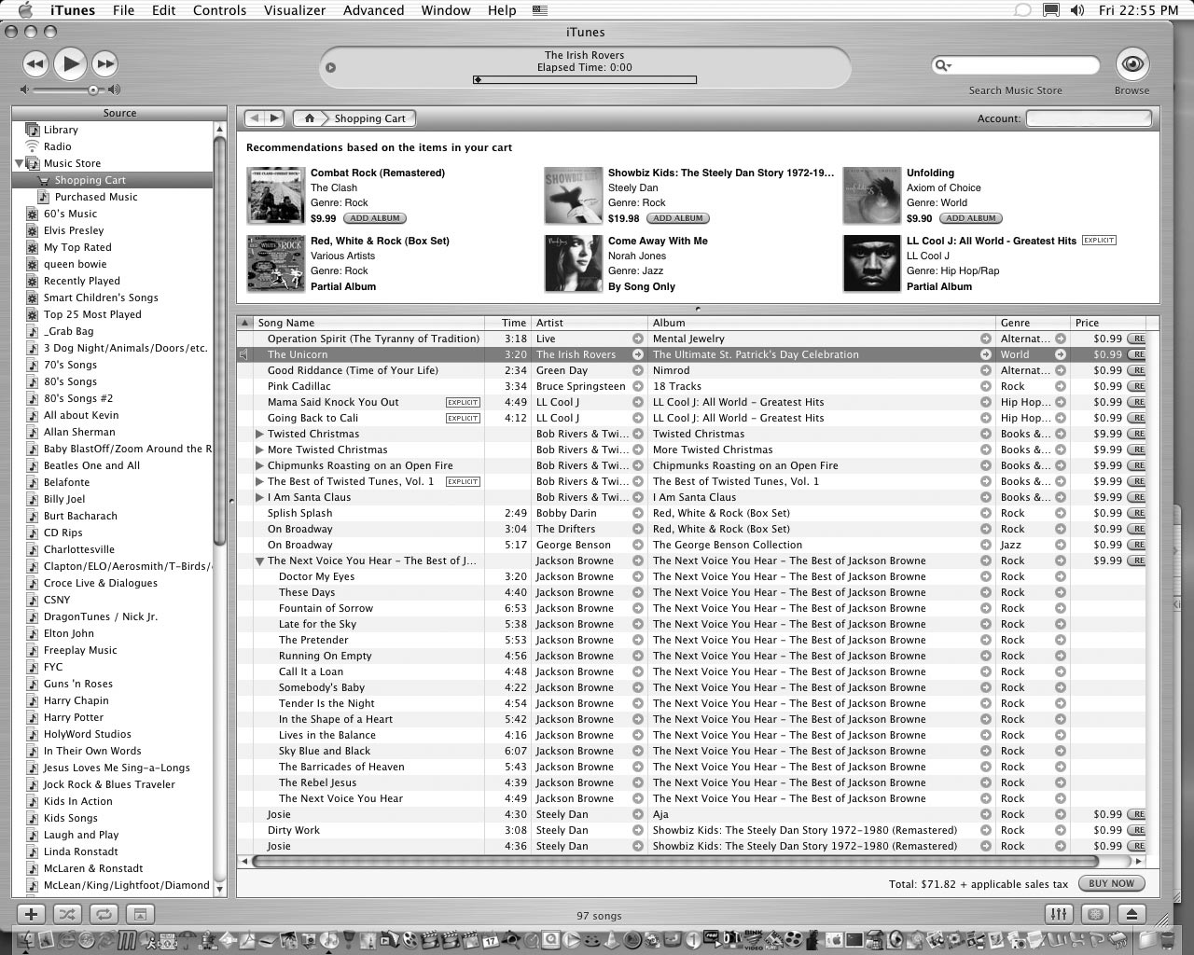This screenshot has height=955, width=1194.
Task: Expand Chipmunks Roasting on an Open Fire
Action: [260, 465]
